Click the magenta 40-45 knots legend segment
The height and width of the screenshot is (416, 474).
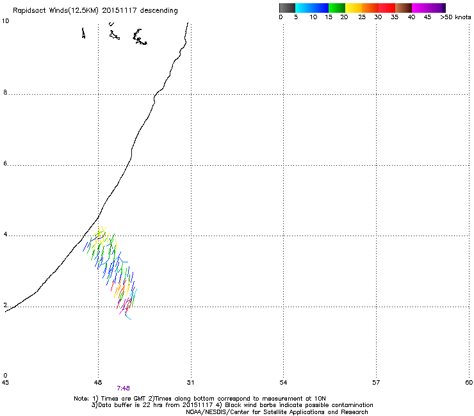420,8
